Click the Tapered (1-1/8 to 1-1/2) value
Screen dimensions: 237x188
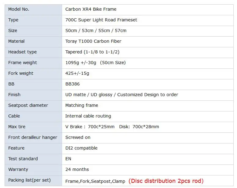click(92, 52)
